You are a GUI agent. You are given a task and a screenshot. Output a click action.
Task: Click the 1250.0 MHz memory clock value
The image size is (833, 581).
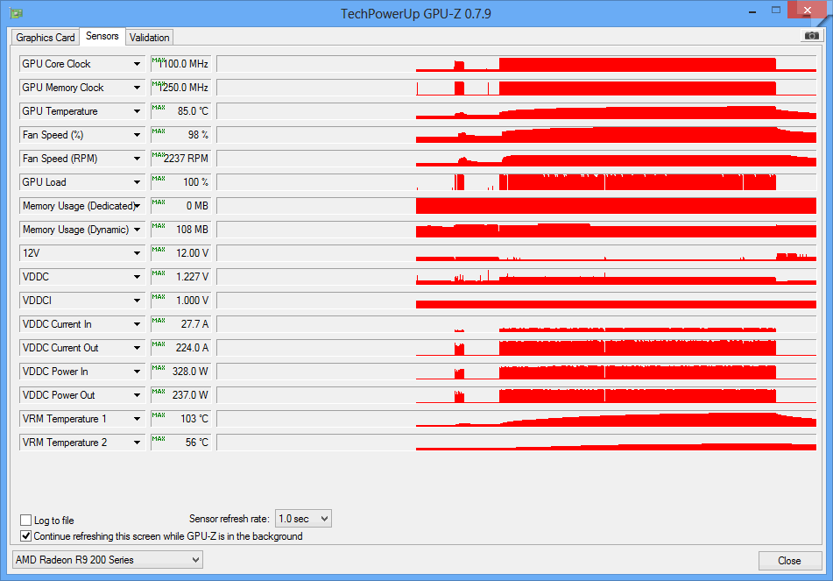tap(181, 87)
